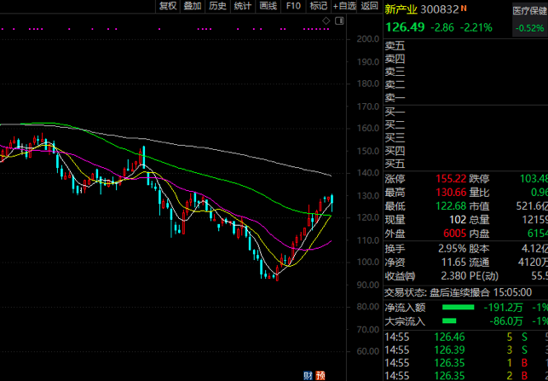This screenshot has width=548, height=381.
Task: Select the 新产业 stock name title
Action: tap(401, 10)
